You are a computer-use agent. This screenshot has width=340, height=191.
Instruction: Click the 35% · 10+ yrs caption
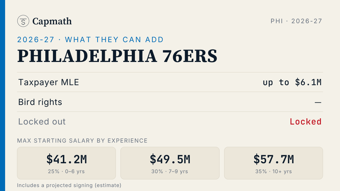pyautogui.click(x=273, y=171)
